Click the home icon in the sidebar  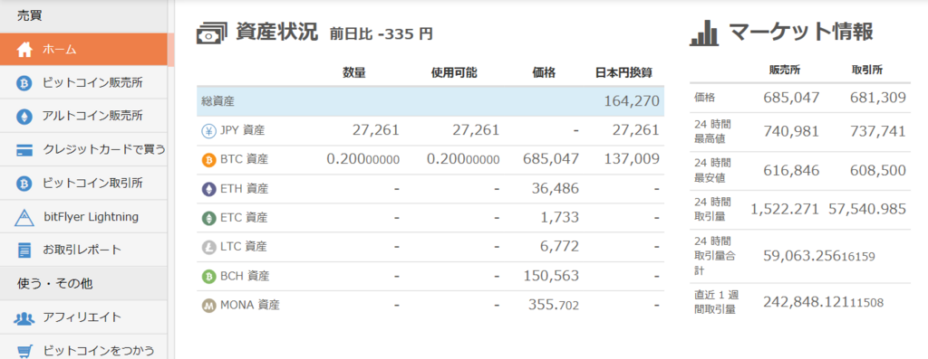pos(24,50)
